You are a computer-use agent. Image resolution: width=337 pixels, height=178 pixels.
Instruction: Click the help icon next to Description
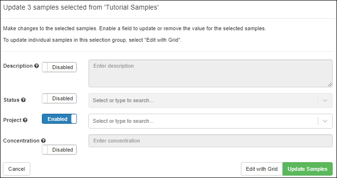coord(37,66)
